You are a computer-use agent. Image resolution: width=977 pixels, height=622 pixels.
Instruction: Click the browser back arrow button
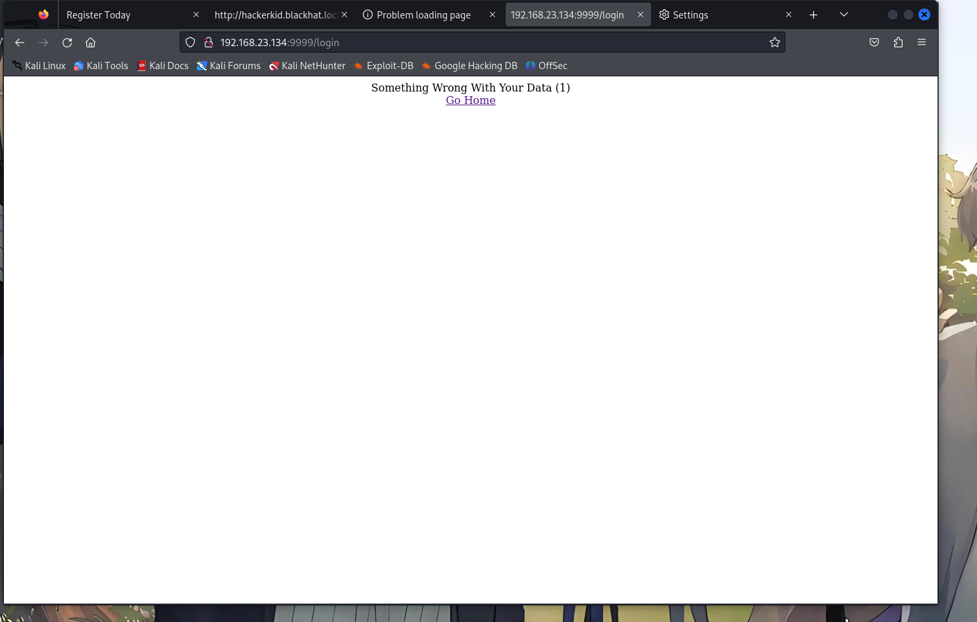(x=20, y=43)
